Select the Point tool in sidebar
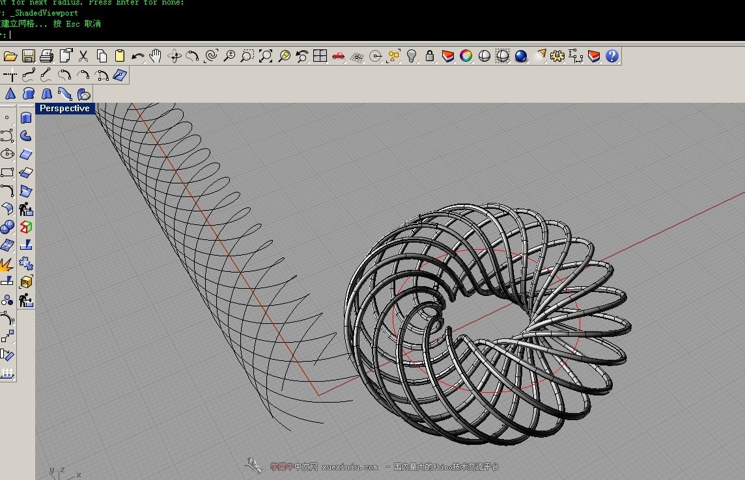The image size is (745, 480). click(7, 117)
